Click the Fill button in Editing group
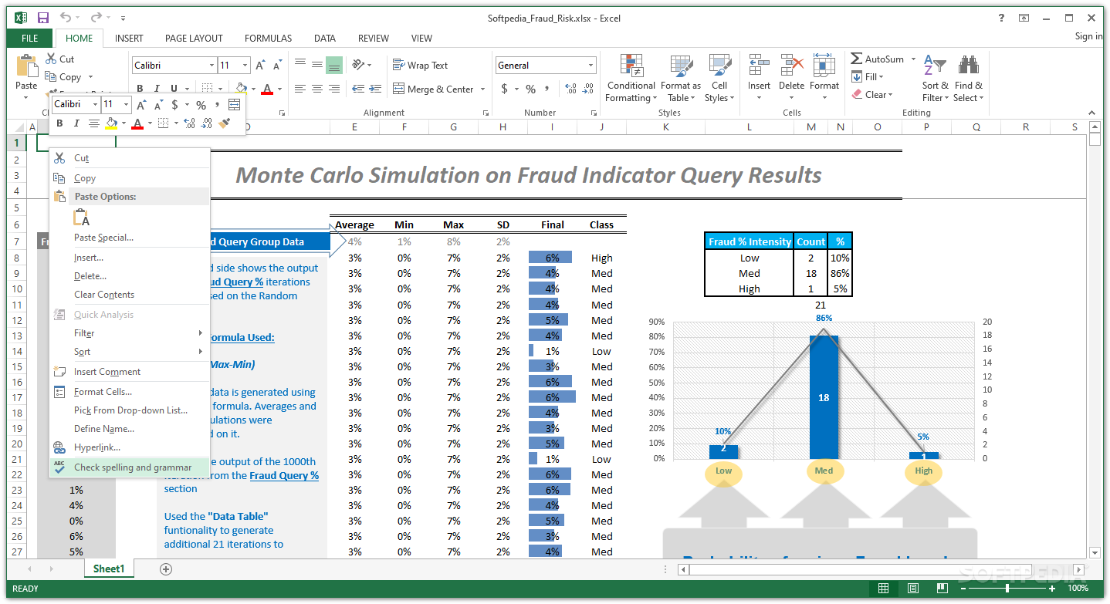 pyautogui.click(x=868, y=76)
